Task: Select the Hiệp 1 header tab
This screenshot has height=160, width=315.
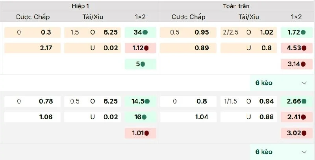Action: click(80, 6)
